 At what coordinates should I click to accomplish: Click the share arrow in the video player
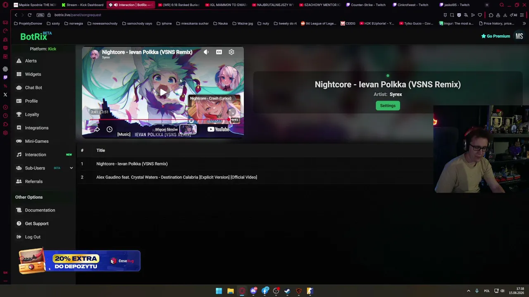97,130
